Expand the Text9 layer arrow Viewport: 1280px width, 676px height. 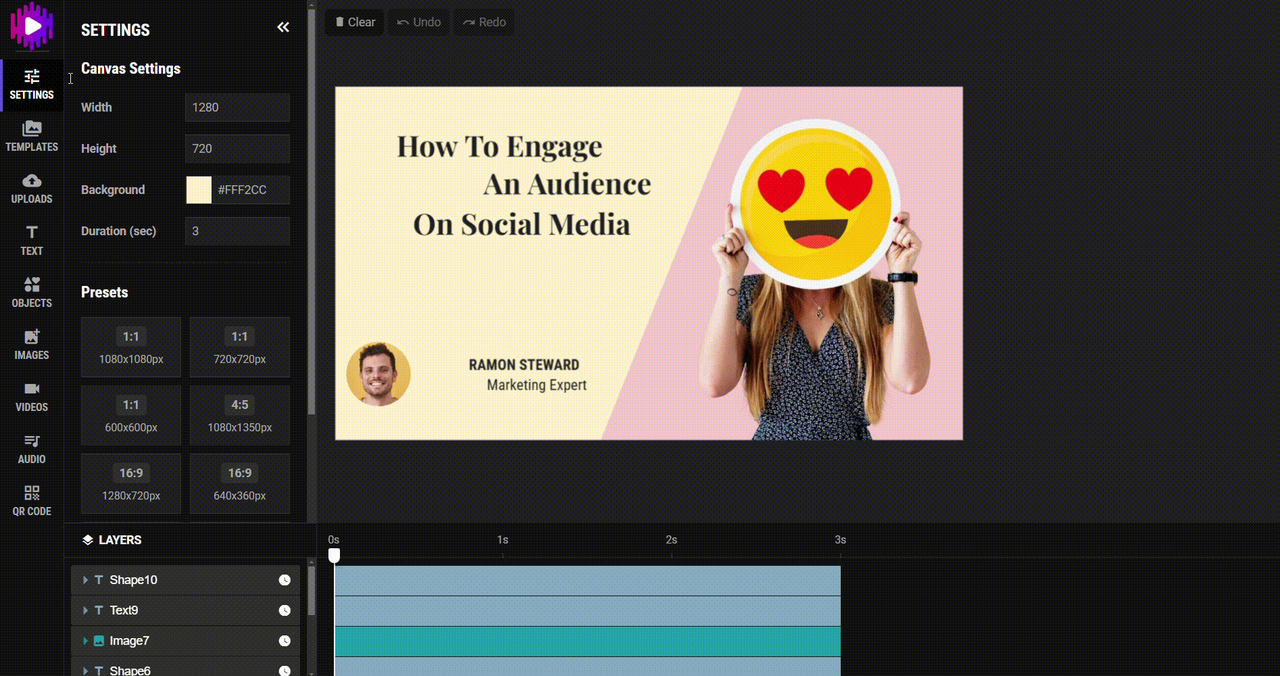[85, 610]
